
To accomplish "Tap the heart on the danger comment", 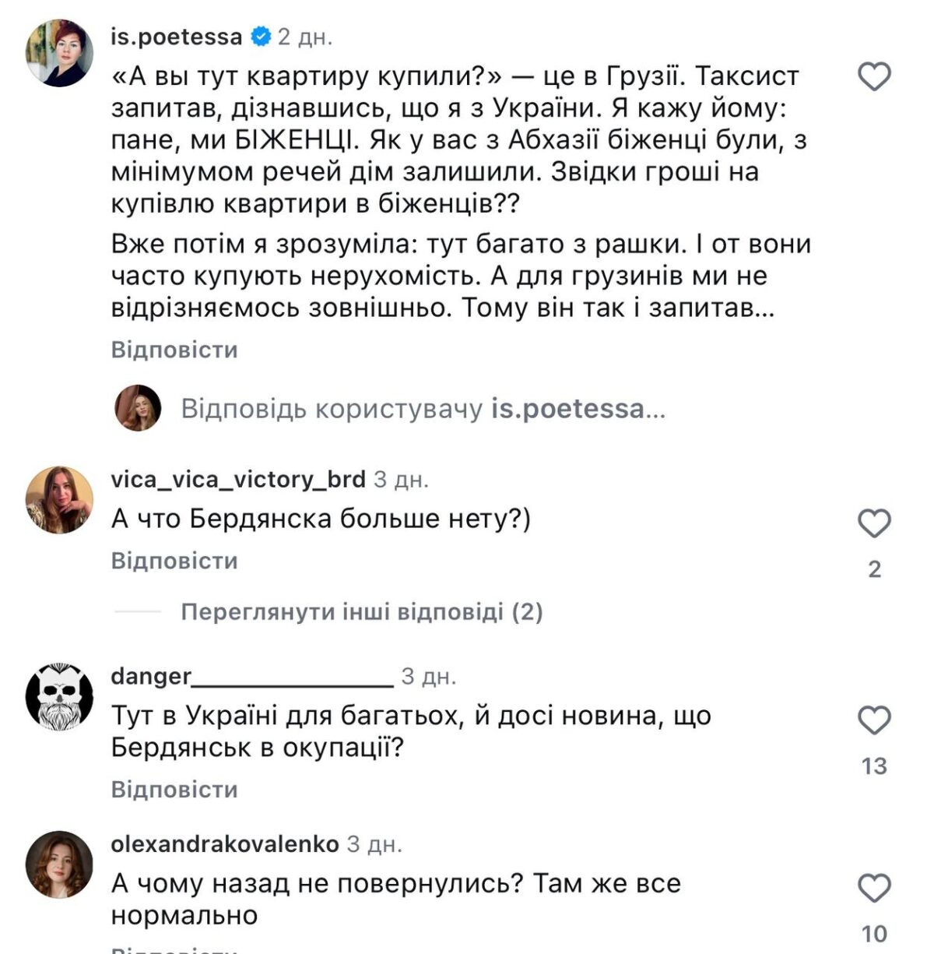I will pyautogui.click(x=874, y=720).
